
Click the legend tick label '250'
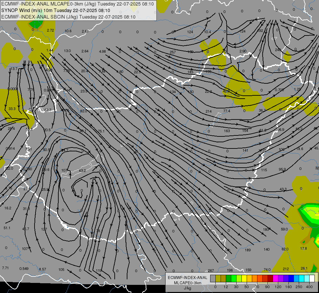299,287
